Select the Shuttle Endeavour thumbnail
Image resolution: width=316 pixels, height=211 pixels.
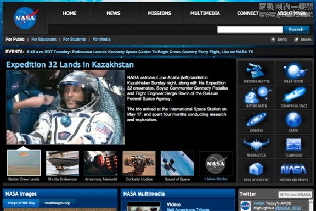pos(63,163)
